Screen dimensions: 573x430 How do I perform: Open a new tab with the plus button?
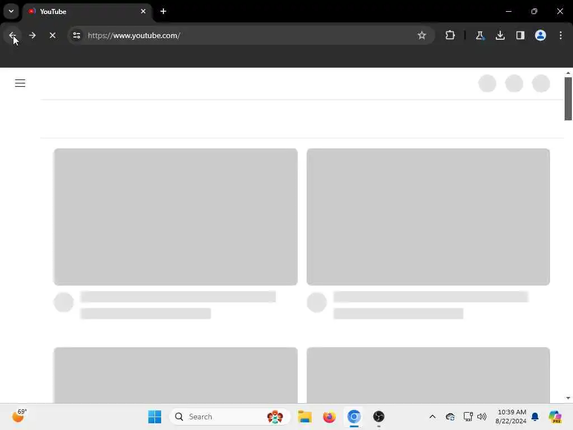pos(163,11)
